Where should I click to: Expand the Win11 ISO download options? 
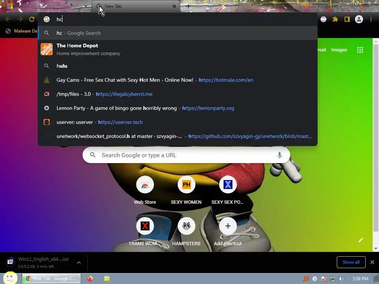[x=79, y=263]
